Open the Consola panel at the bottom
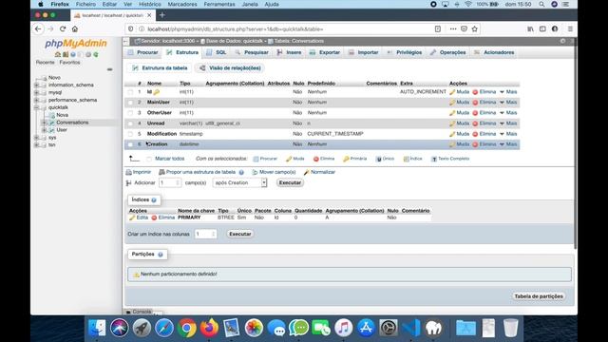This screenshot has width=608, height=342. pos(139,312)
